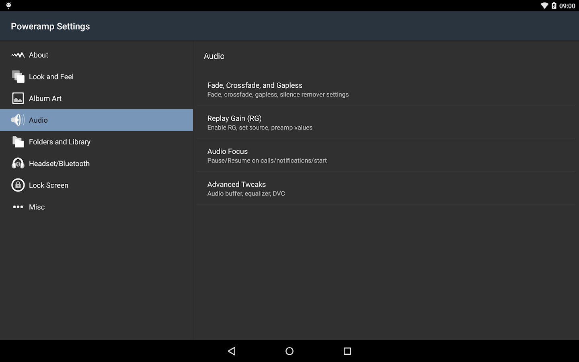Open Replay Gain (RG) settings

tap(386, 123)
